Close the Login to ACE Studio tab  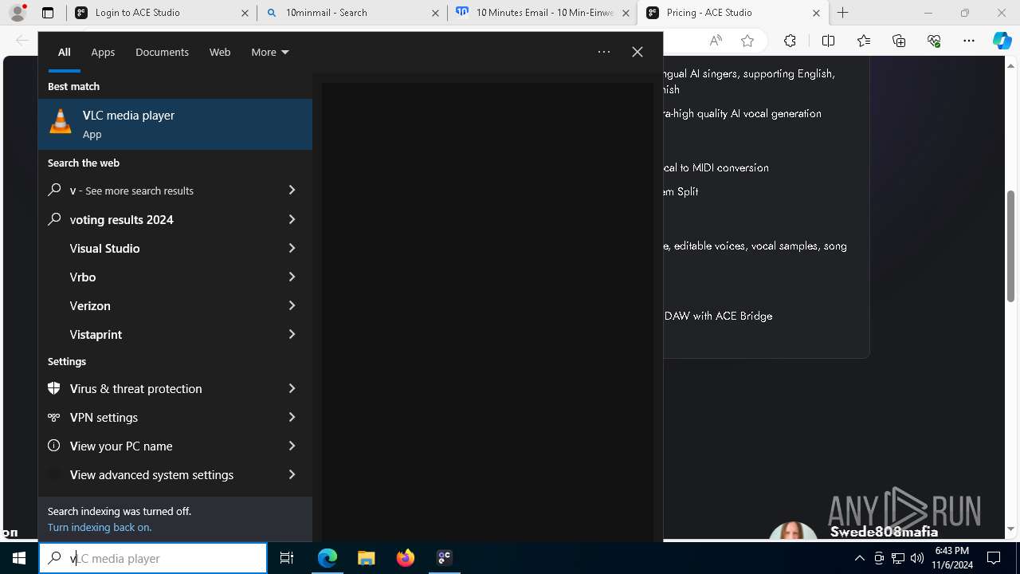point(245,13)
